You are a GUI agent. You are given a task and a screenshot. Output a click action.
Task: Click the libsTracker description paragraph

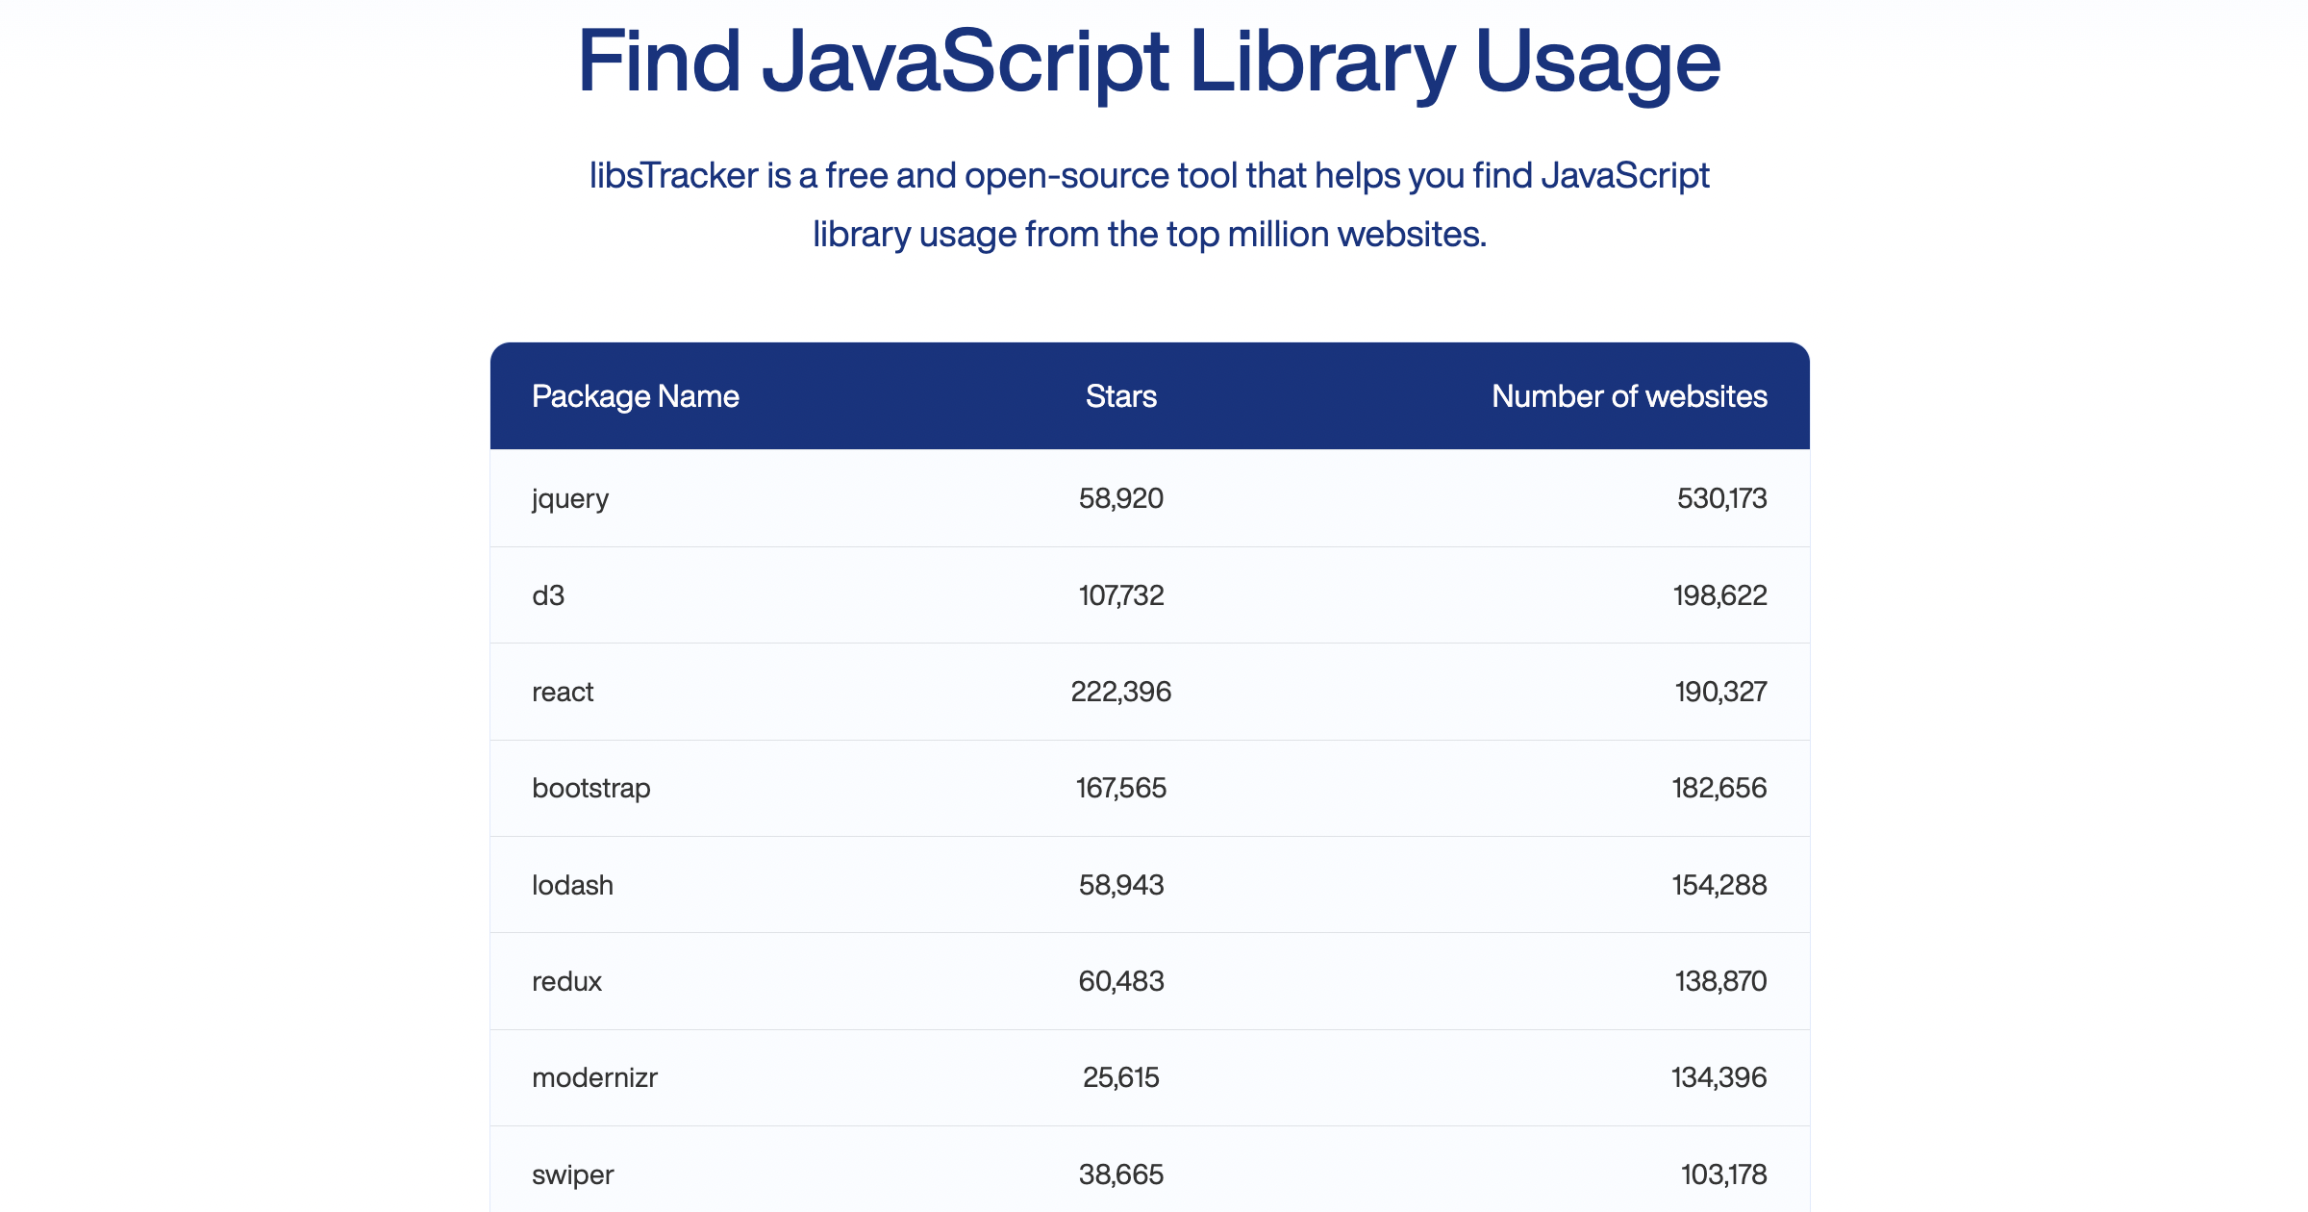tap(1149, 205)
